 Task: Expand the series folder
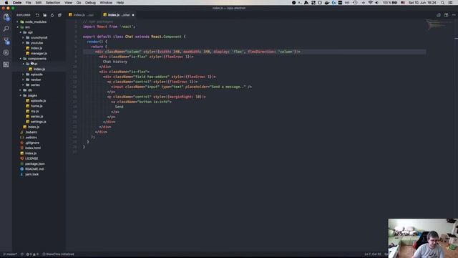coord(32,85)
